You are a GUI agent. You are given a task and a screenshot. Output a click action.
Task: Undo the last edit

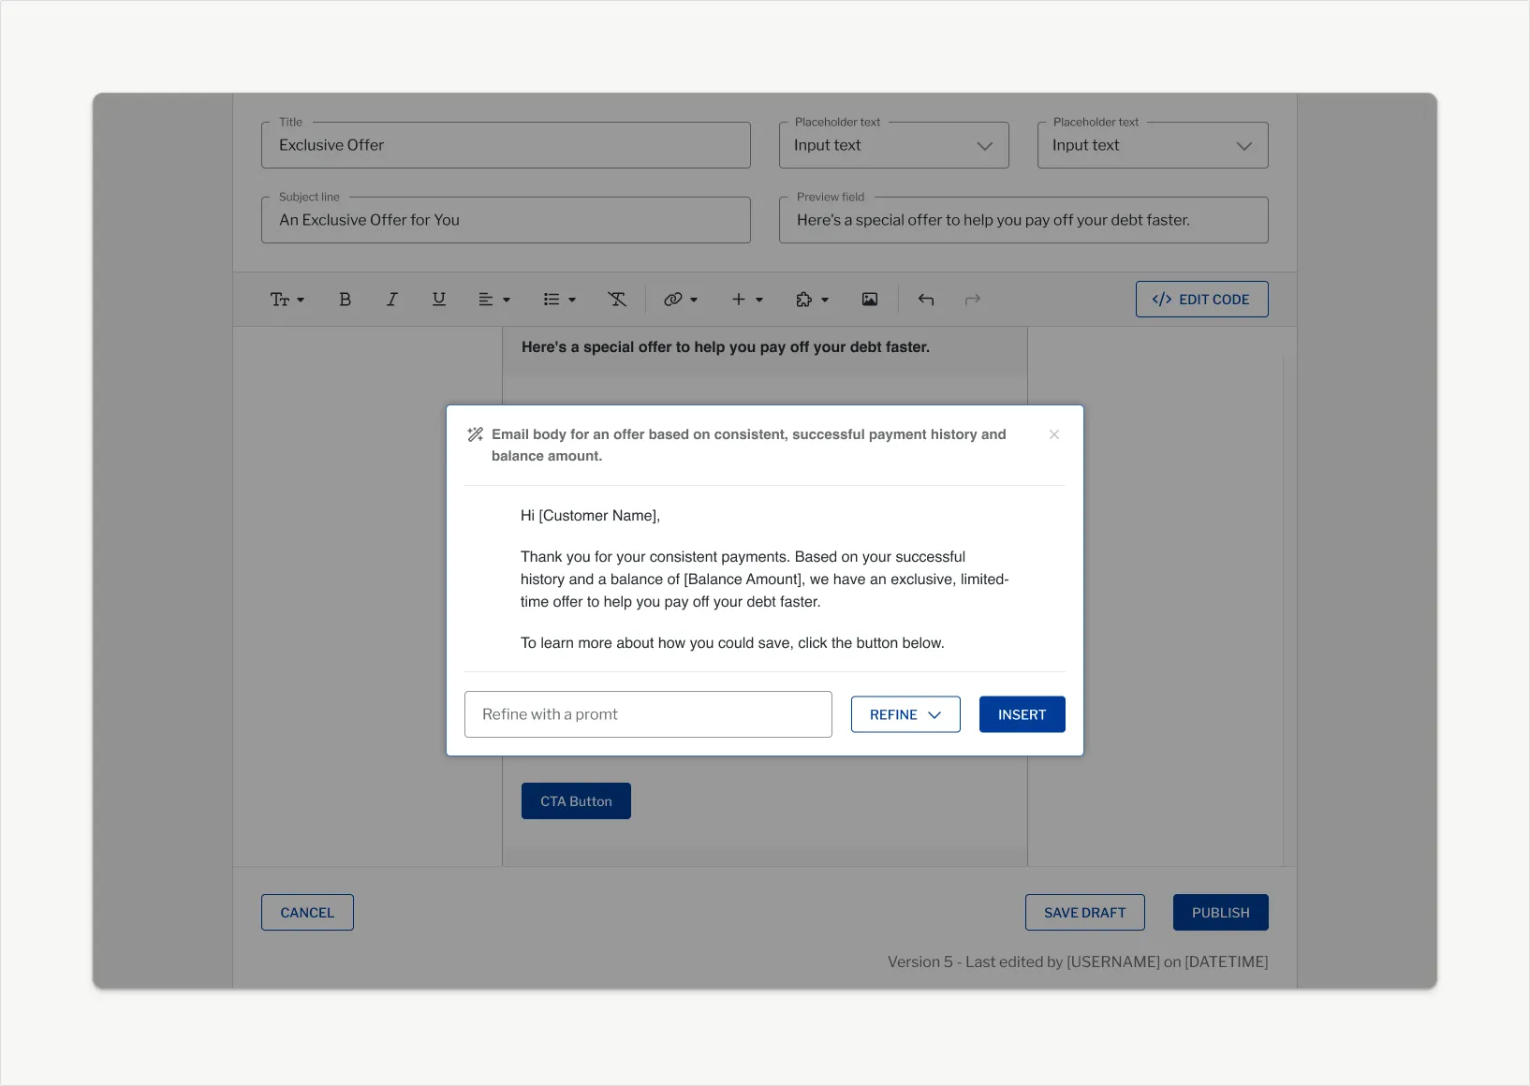[926, 300]
